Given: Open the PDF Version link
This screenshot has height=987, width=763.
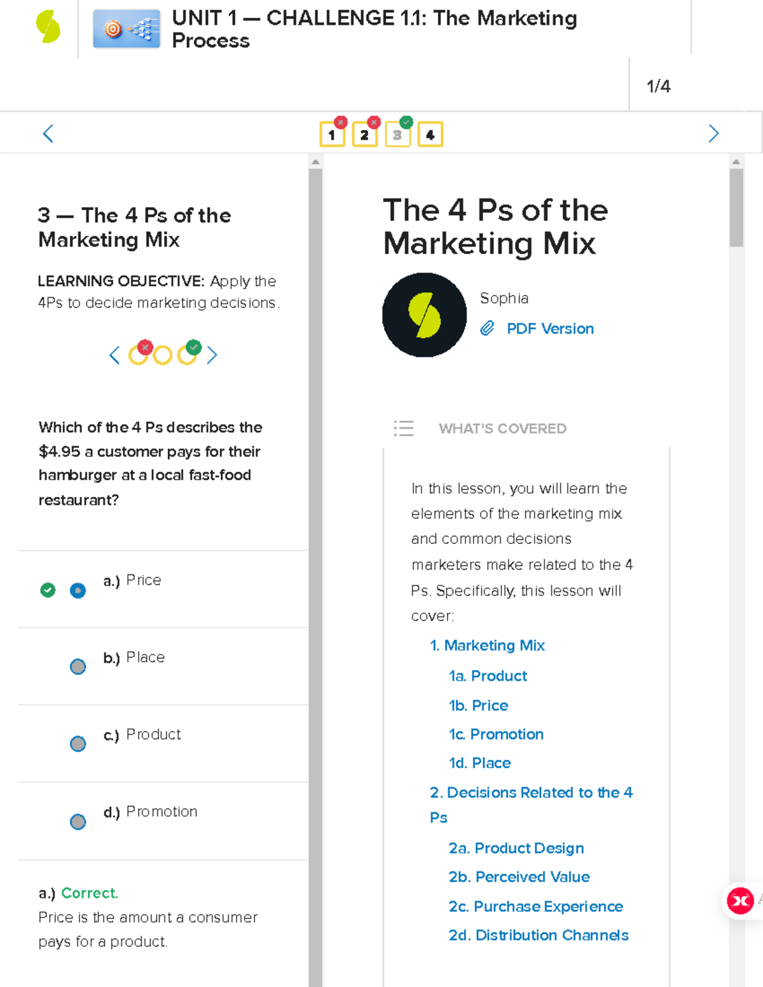Looking at the screenshot, I should tap(549, 329).
